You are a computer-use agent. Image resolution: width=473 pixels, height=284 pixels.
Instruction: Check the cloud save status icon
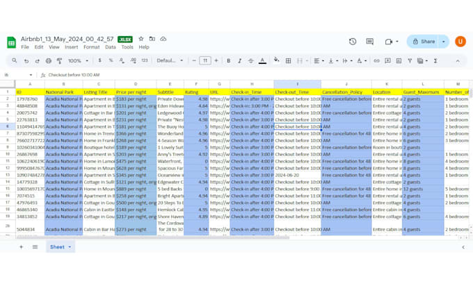click(x=163, y=39)
